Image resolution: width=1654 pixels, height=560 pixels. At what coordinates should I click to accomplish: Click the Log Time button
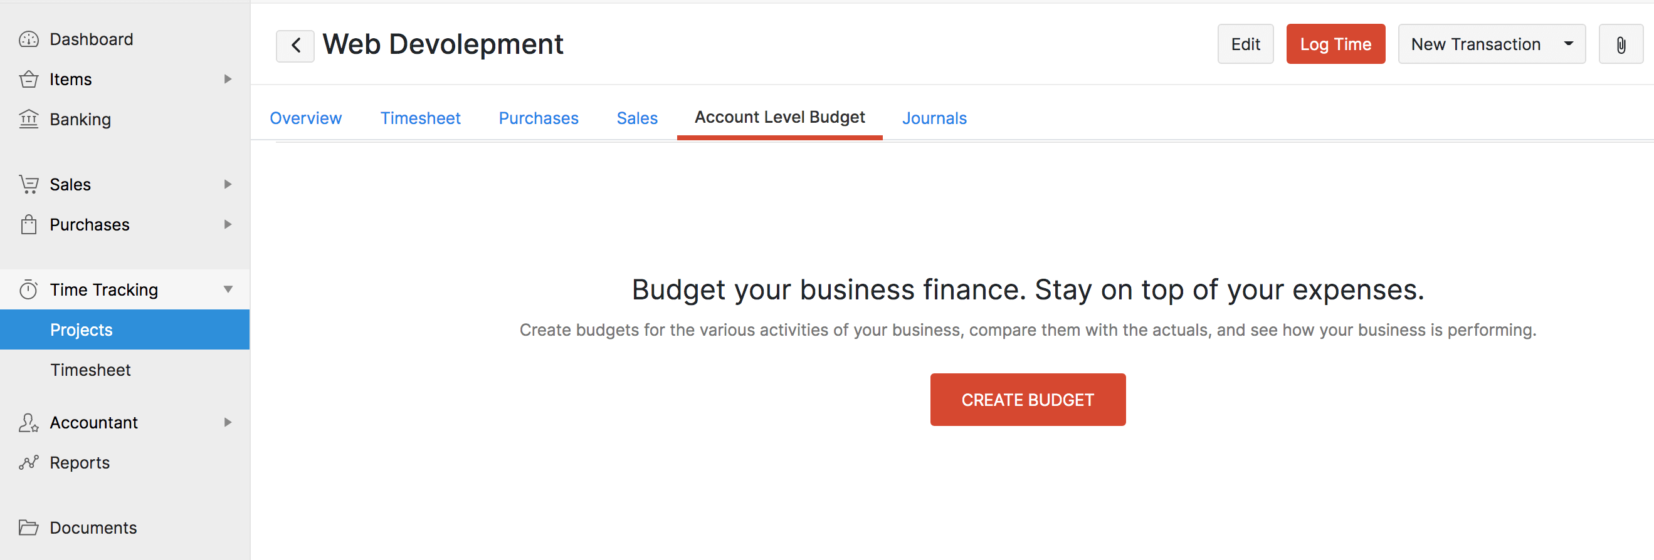point(1335,44)
